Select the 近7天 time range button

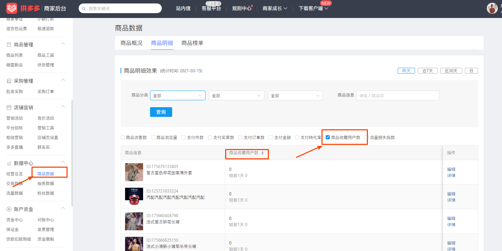click(428, 71)
